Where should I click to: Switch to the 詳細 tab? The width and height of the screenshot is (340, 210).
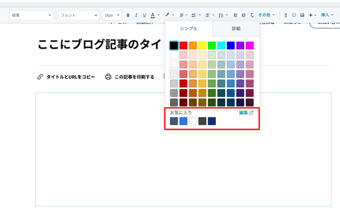pyautogui.click(x=236, y=28)
